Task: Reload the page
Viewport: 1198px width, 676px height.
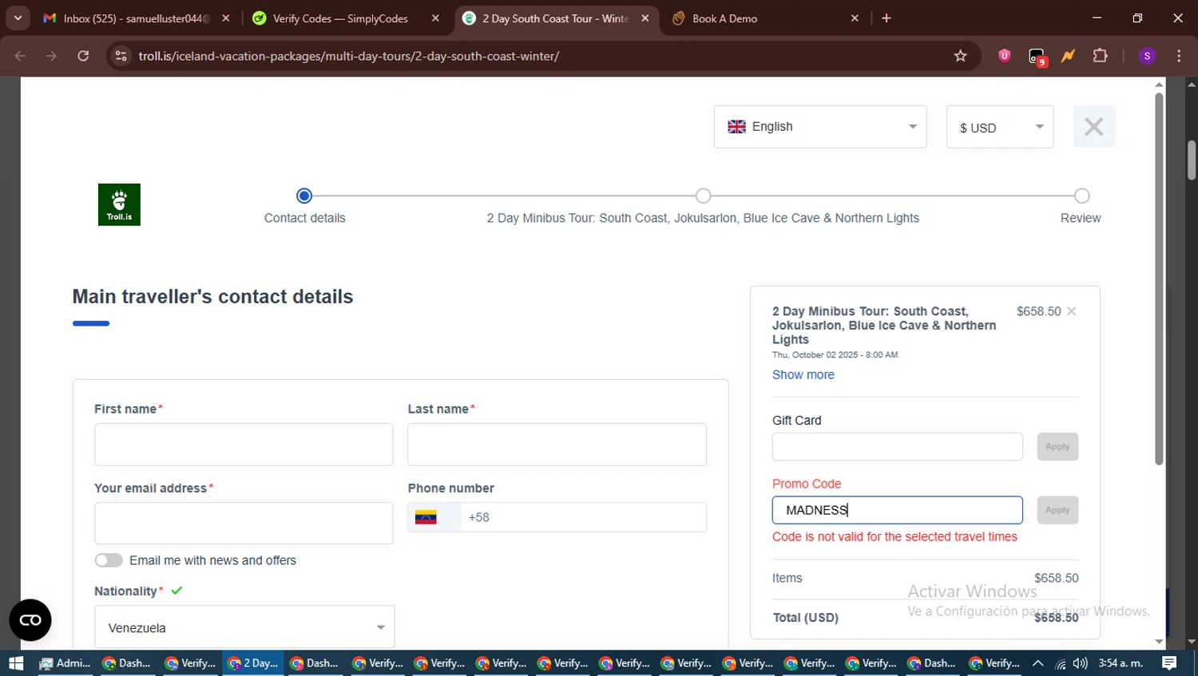Action: click(83, 56)
